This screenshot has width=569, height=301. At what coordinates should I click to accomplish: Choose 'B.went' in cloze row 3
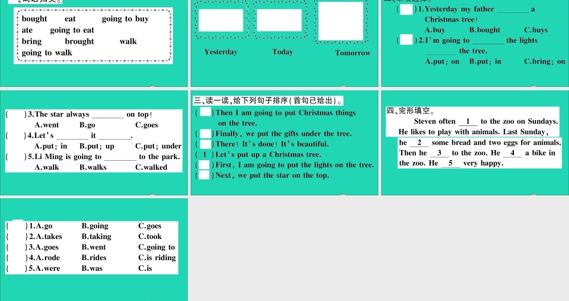click(94, 247)
